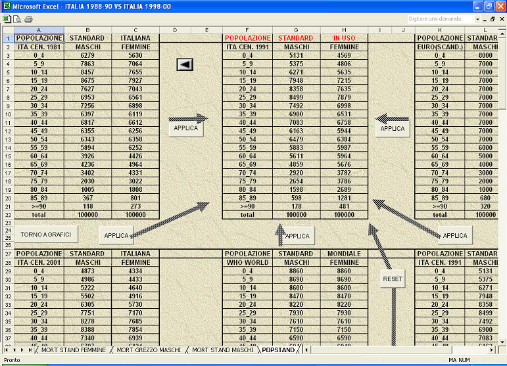Viewport: 507px width, 366px height.
Task: Open Print Preview from the toolbar
Action: tap(17, 19)
